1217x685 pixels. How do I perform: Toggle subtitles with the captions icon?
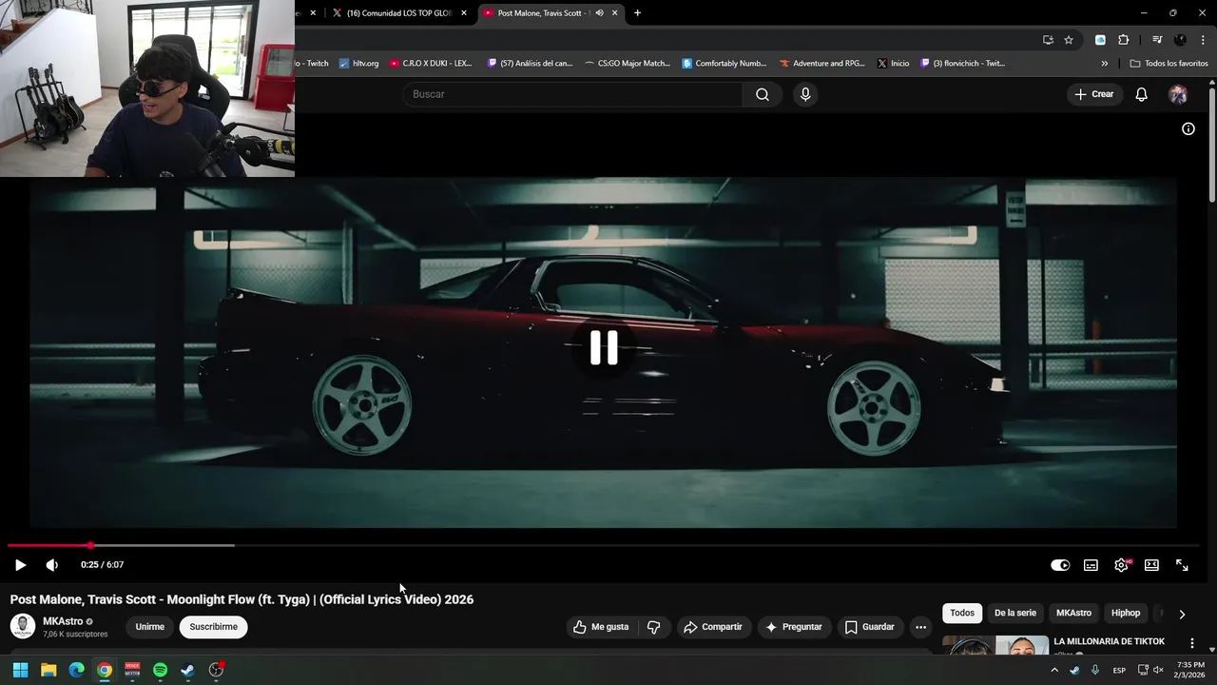coord(1091,565)
